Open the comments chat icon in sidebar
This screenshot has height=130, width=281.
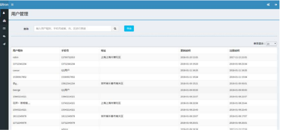pyautogui.click(x=4, y=36)
